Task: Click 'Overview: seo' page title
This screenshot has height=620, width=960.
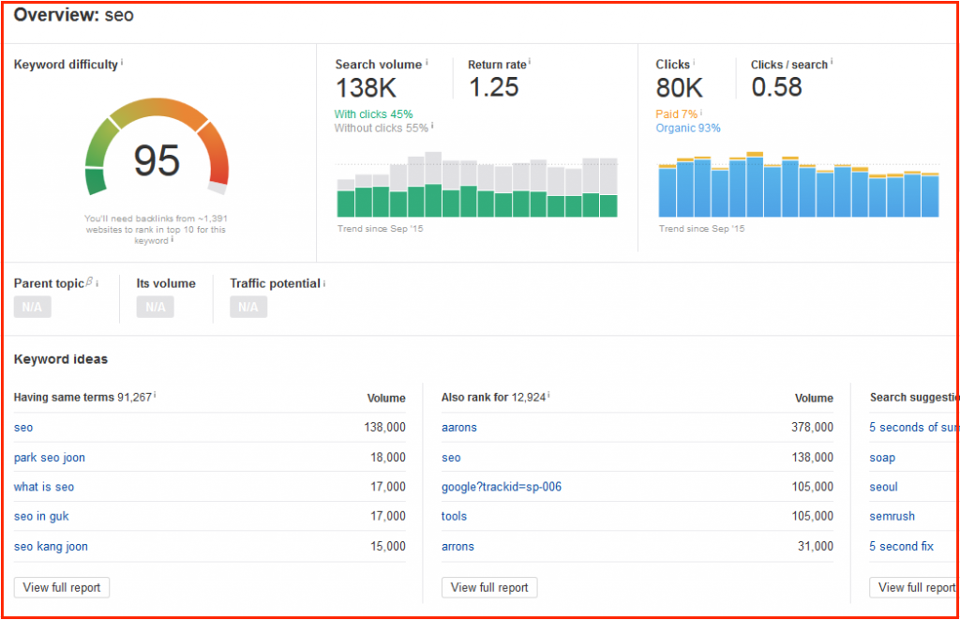Action: pos(73,15)
